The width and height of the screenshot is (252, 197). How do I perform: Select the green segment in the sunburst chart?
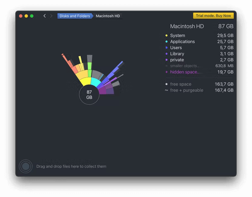[90, 66]
